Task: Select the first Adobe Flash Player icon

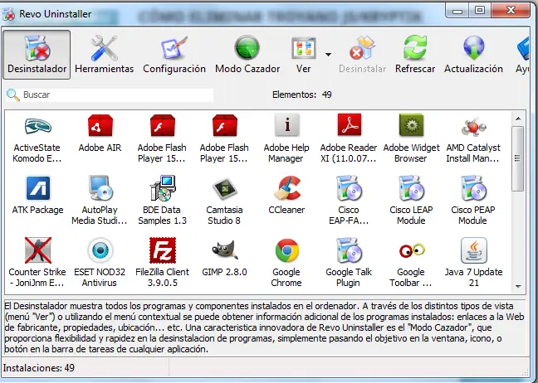Action: (x=162, y=126)
